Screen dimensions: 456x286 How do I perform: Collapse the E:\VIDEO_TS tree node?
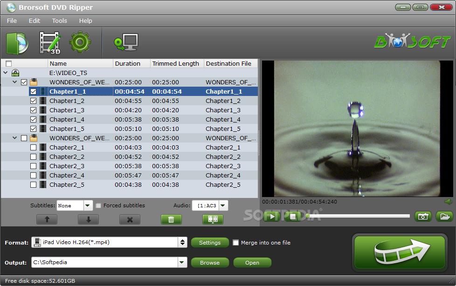[x=6, y=73]
